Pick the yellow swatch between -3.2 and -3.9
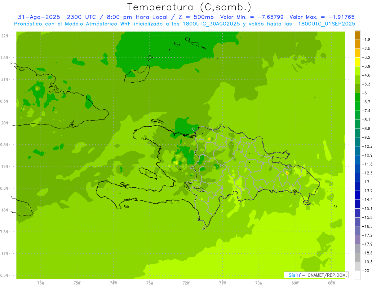 (x=357, y=62)
